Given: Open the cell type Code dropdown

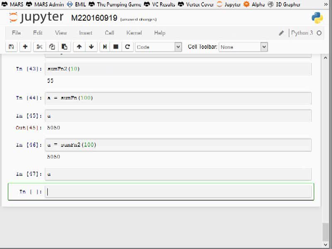Looking at the screenshot, I should 159,47.
